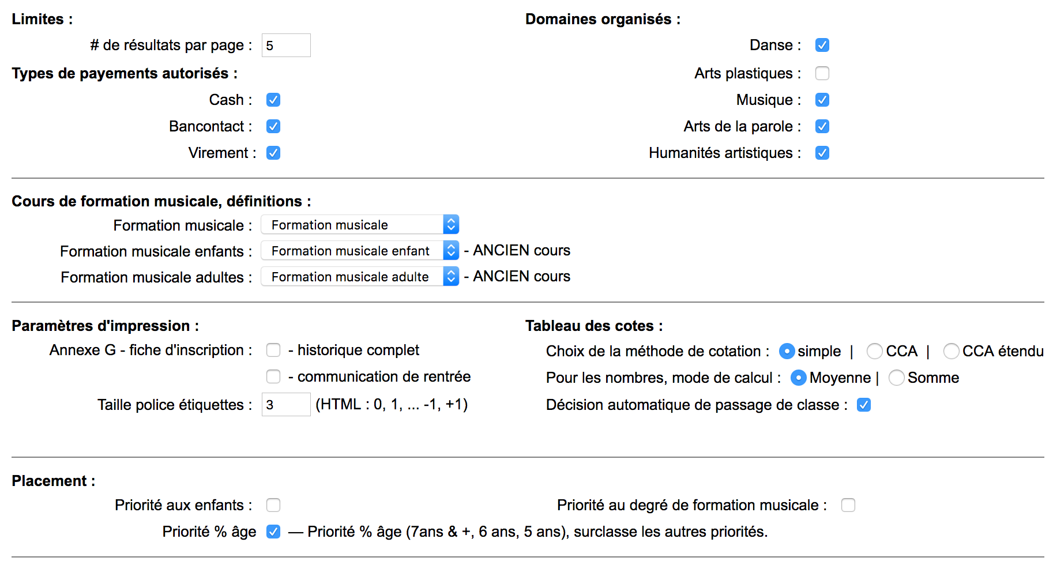Enable the Arts plastiques domain
Viewport: 1053px width, 565px height.
click(822, 73)
